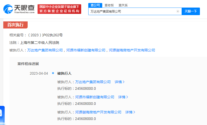Switch to the 查老板 tab

109,5
